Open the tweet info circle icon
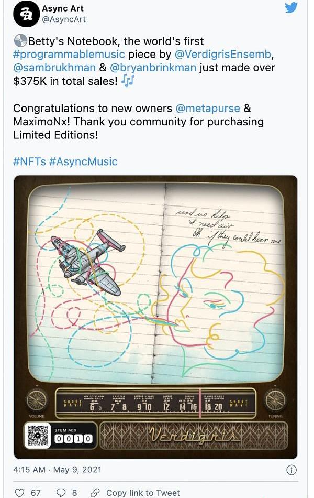This screenshot has width=314, height=498. [x=291, y=469]
